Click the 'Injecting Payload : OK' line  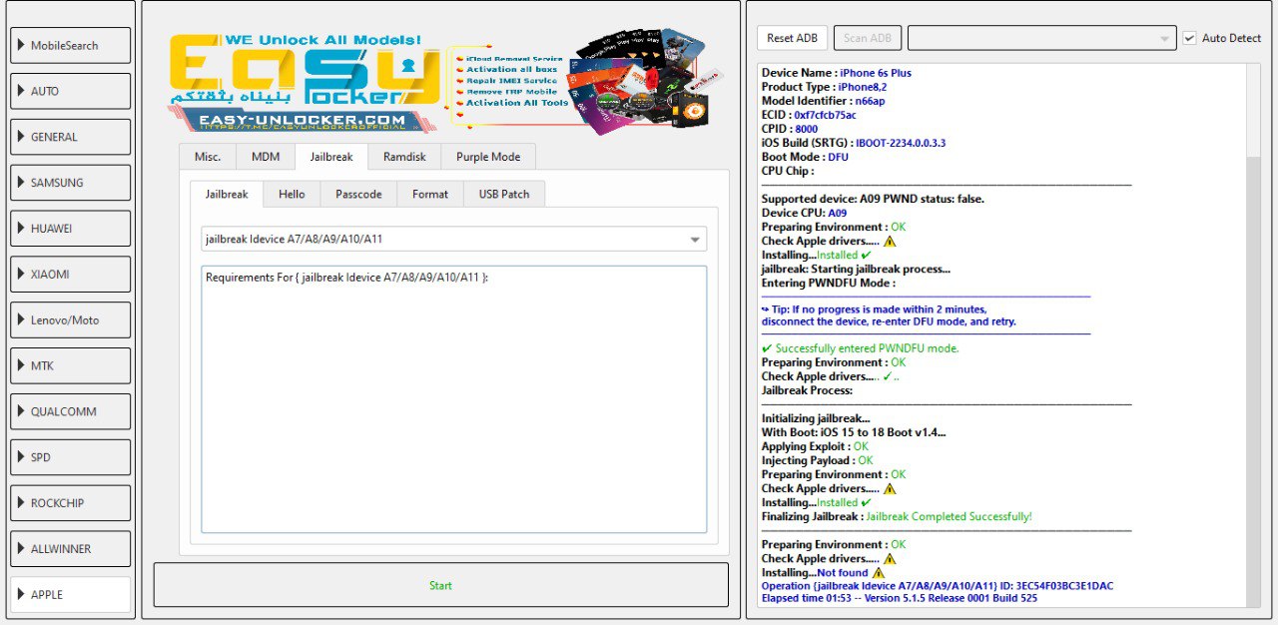[818, 460]
